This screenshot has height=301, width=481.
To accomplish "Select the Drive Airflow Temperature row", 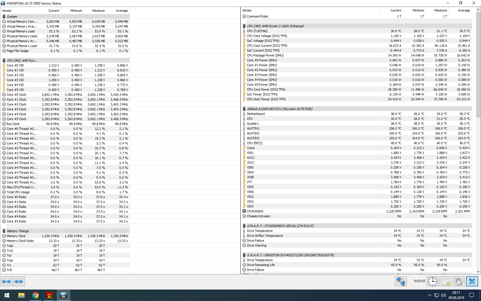I will tap(357, 236).
